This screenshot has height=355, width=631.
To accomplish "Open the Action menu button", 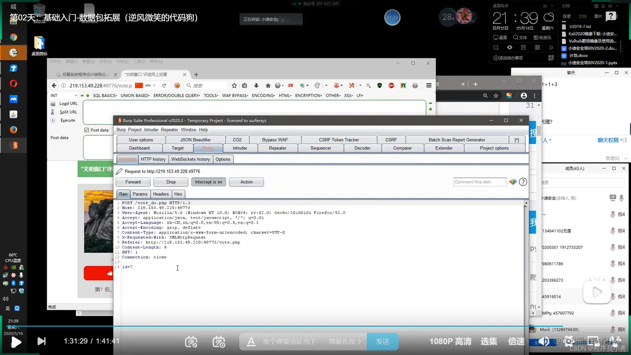I will pyautogui.click(x=246, y=182).
